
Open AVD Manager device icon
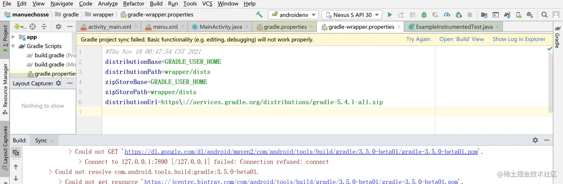518,15
